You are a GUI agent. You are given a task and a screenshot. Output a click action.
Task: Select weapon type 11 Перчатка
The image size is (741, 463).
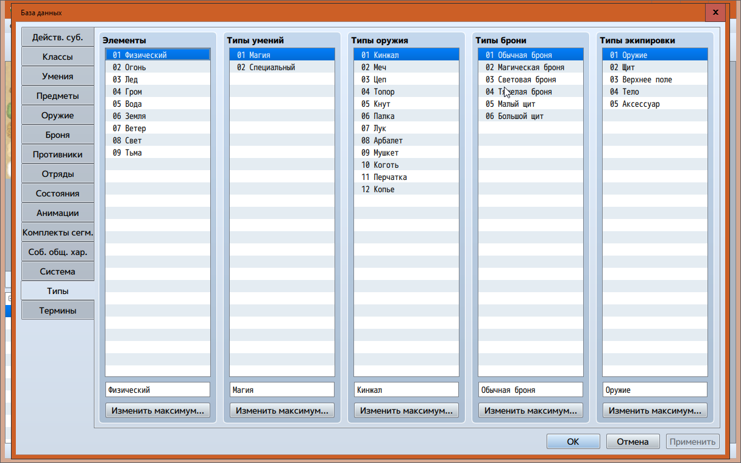(x=406, y=177)
